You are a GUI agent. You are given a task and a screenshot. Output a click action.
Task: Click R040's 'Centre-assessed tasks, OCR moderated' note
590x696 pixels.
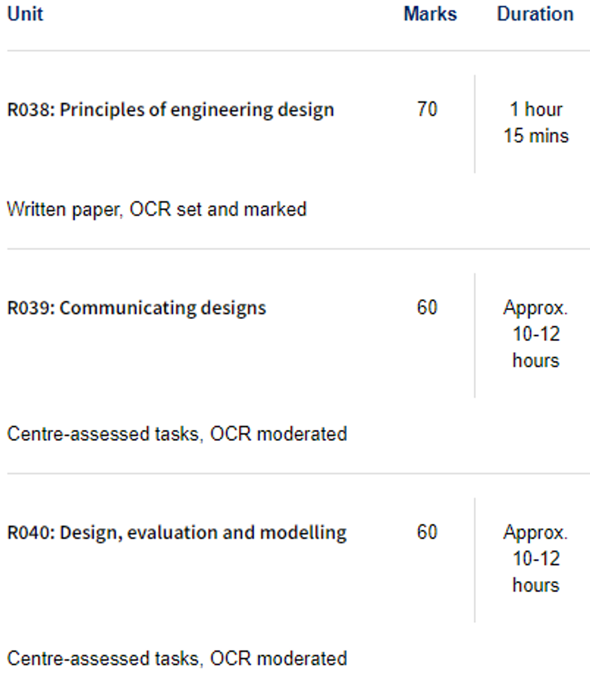pos(177,659)
